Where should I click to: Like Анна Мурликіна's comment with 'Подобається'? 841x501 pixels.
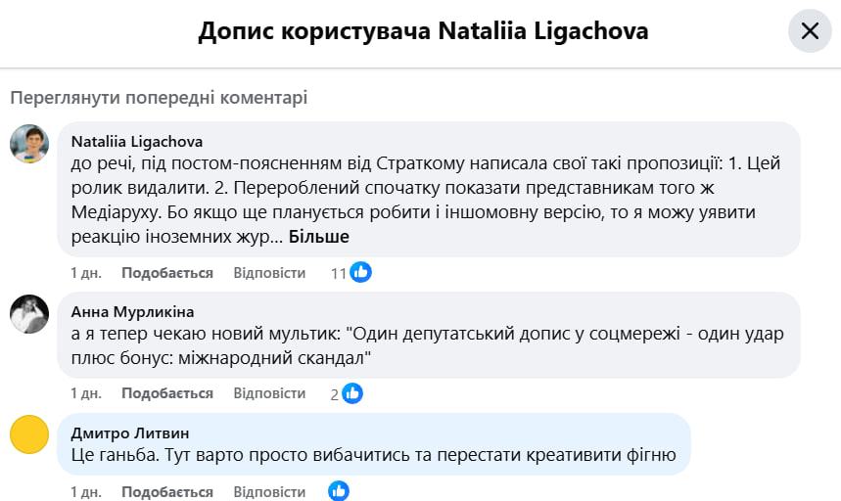(167, 393)
